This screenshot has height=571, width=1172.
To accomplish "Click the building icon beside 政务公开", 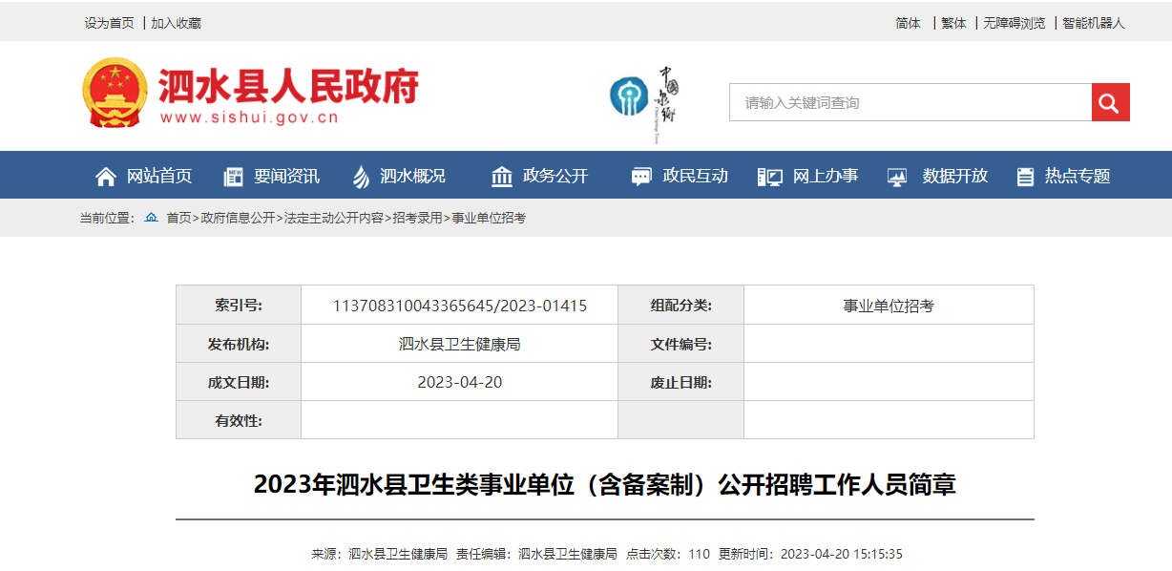I will (x=502, y=177).
